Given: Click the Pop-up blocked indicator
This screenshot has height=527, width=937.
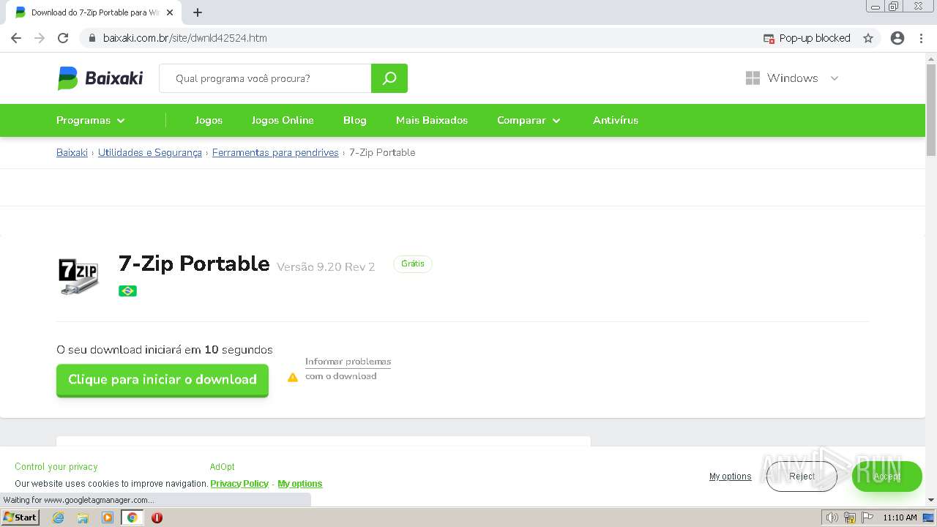Looking at the screenshot, I should pos(807,38).
